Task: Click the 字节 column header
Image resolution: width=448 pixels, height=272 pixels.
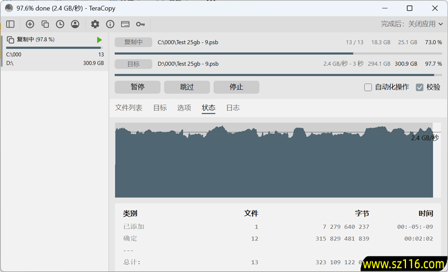Action: coord(362,213)
